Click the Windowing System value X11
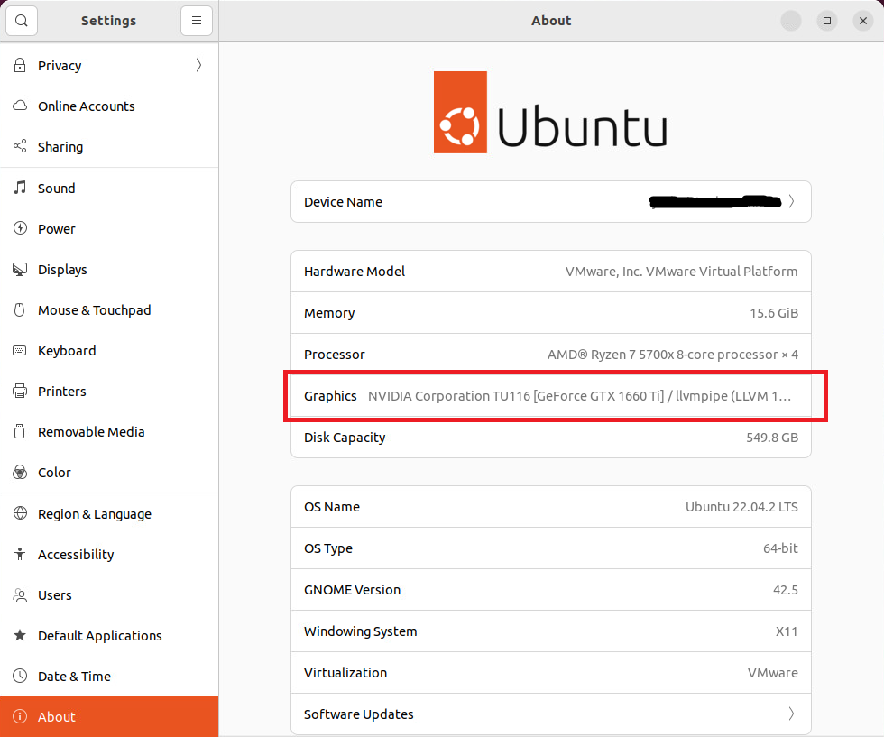The width and height of the screenshot is (884, 737). point(787,631)
